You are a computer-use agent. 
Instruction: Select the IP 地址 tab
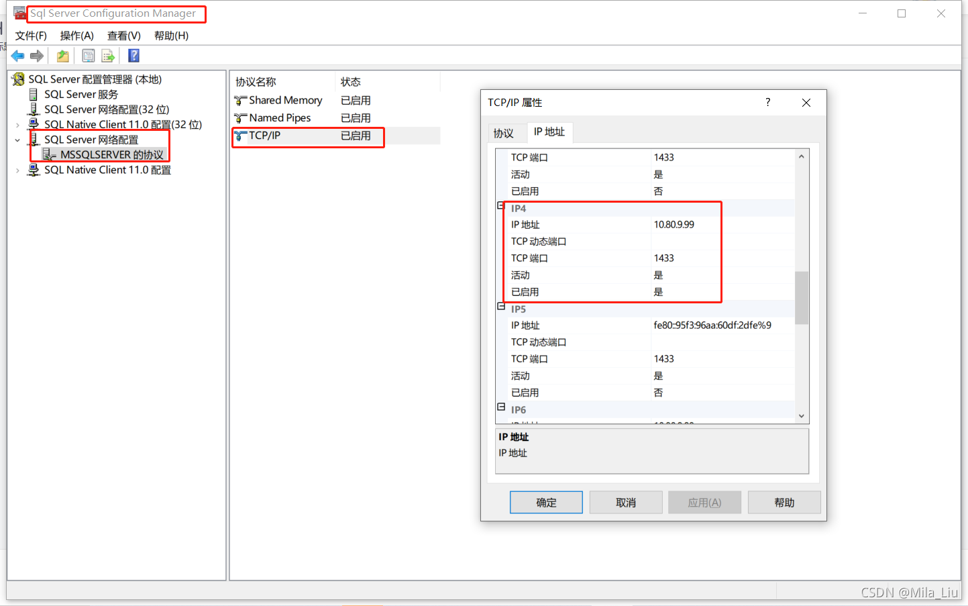[549, 132]
